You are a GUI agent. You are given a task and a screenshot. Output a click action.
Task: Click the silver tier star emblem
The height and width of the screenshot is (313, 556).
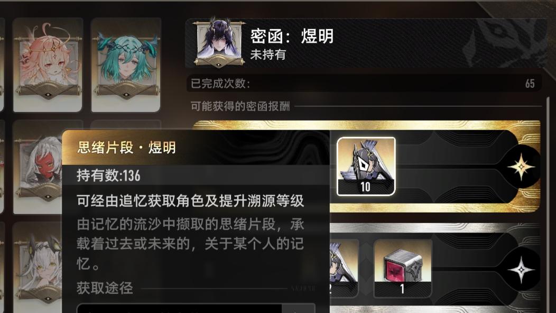click(x=521, y=270)
